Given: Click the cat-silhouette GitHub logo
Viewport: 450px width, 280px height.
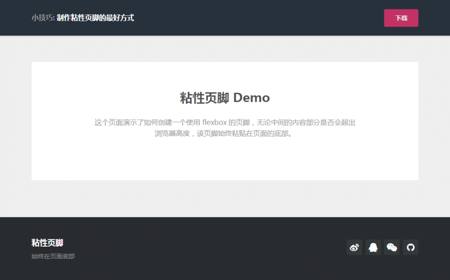Looking at the screenshot, I should (x=410, y=247).
